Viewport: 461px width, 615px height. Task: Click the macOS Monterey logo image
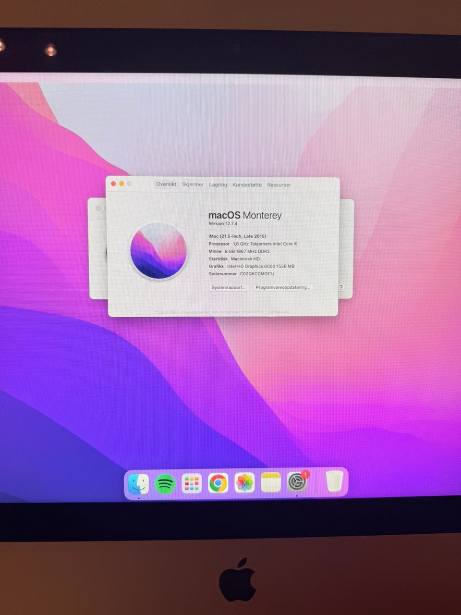tap(158, 250)
